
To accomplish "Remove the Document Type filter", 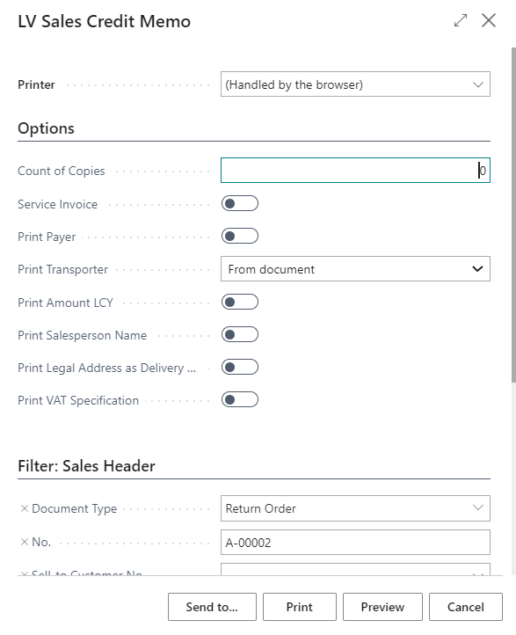I will pyautogui.click(x=25, y=508).
